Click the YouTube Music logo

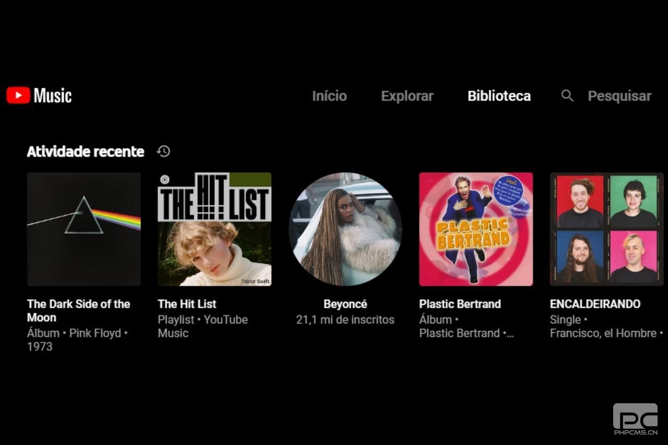tap(39, 95)
